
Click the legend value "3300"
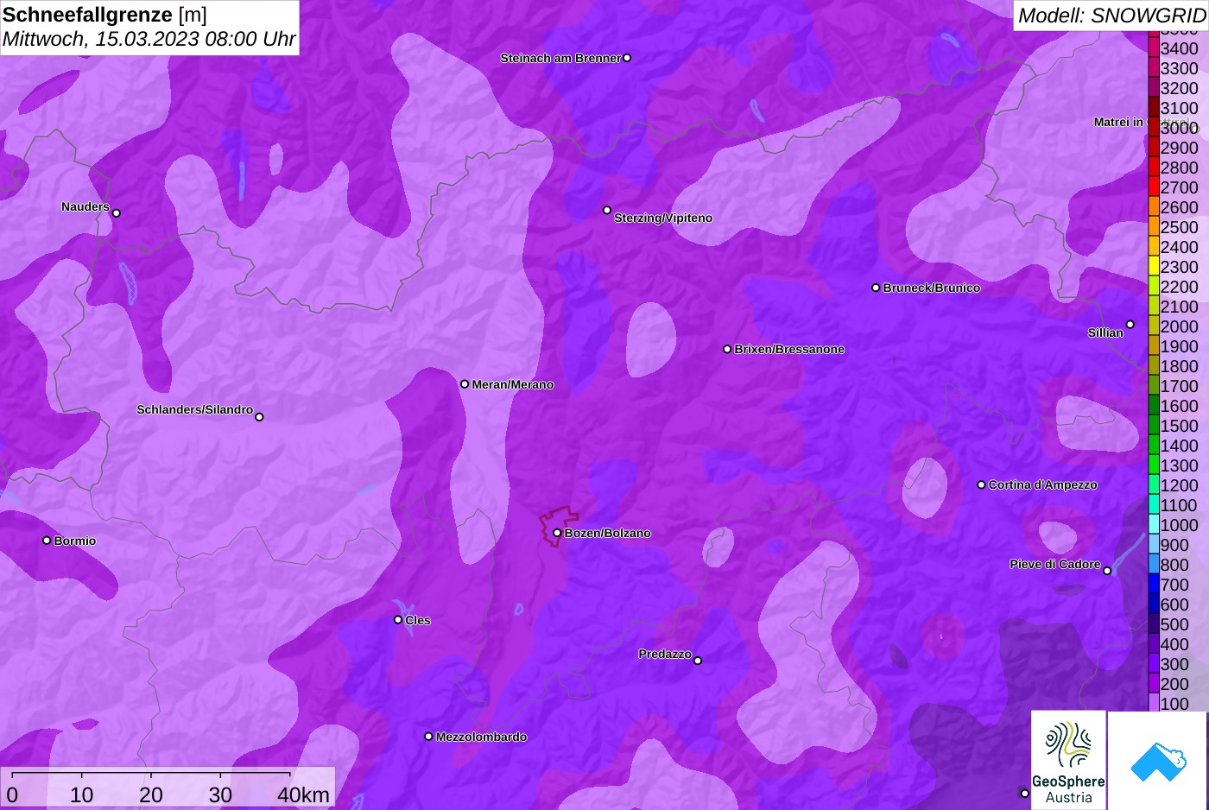click(x=1179, y=68)
